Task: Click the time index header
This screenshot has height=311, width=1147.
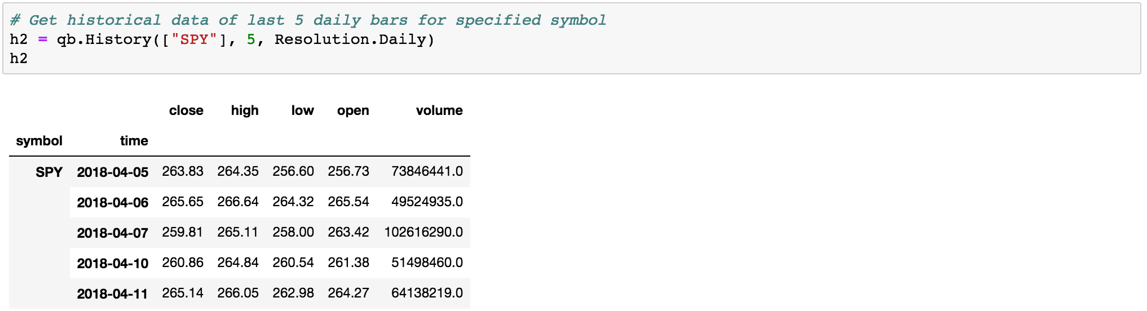Action: click(x=134, y=141)
